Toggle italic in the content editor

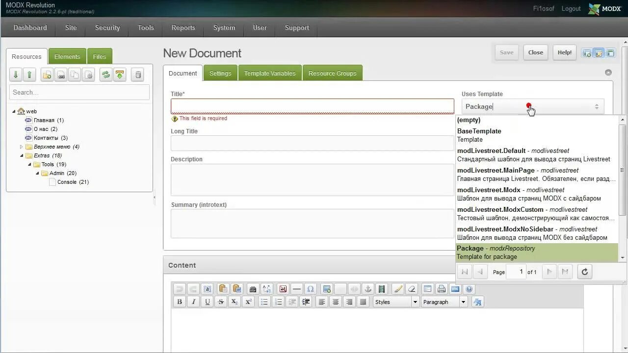(193, 302)
